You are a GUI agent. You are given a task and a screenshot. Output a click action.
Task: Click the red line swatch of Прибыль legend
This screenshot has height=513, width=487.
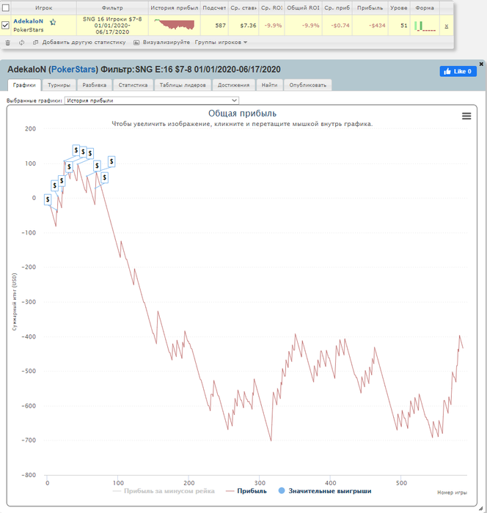click(230, 492)
